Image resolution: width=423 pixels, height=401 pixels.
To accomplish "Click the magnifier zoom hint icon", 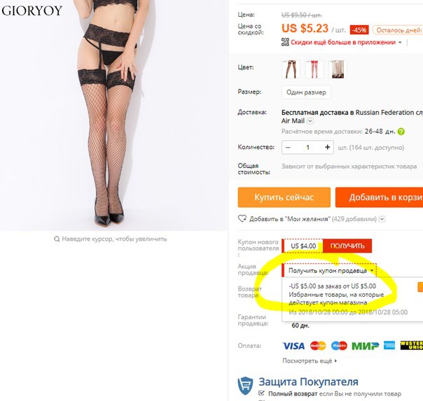I will tap(57, 239).
